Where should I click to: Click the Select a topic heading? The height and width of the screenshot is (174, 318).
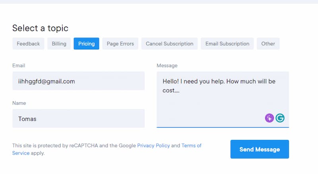click(40, 28)
